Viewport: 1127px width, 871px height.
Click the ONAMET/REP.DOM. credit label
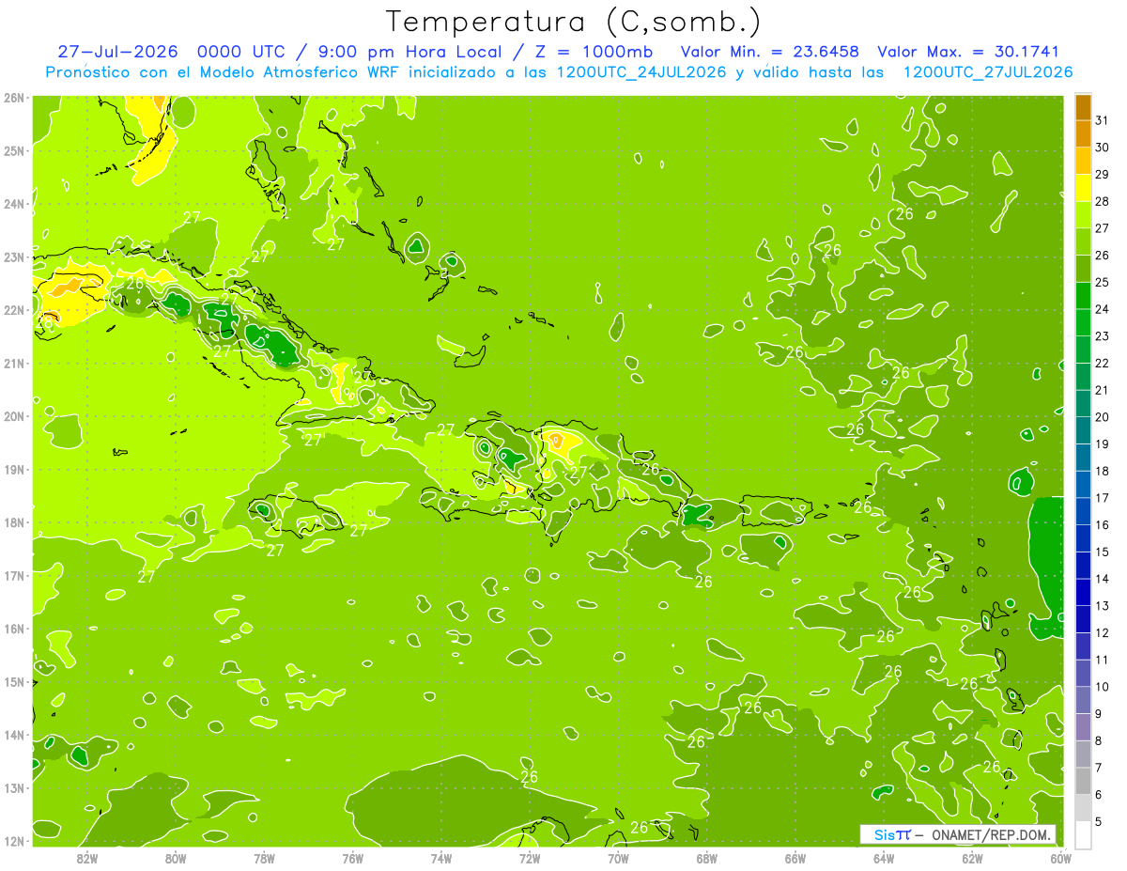pos(993,834)
